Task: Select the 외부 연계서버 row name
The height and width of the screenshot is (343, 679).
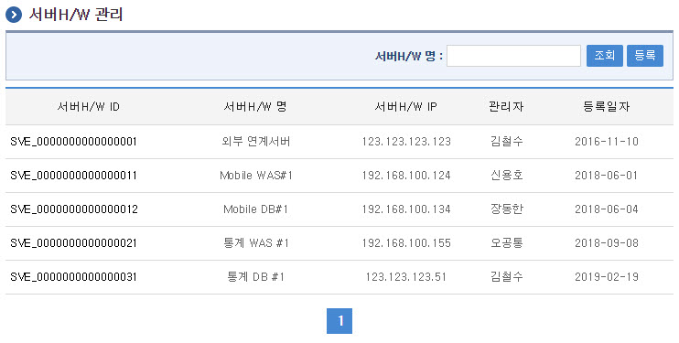Action: point(256,142)
